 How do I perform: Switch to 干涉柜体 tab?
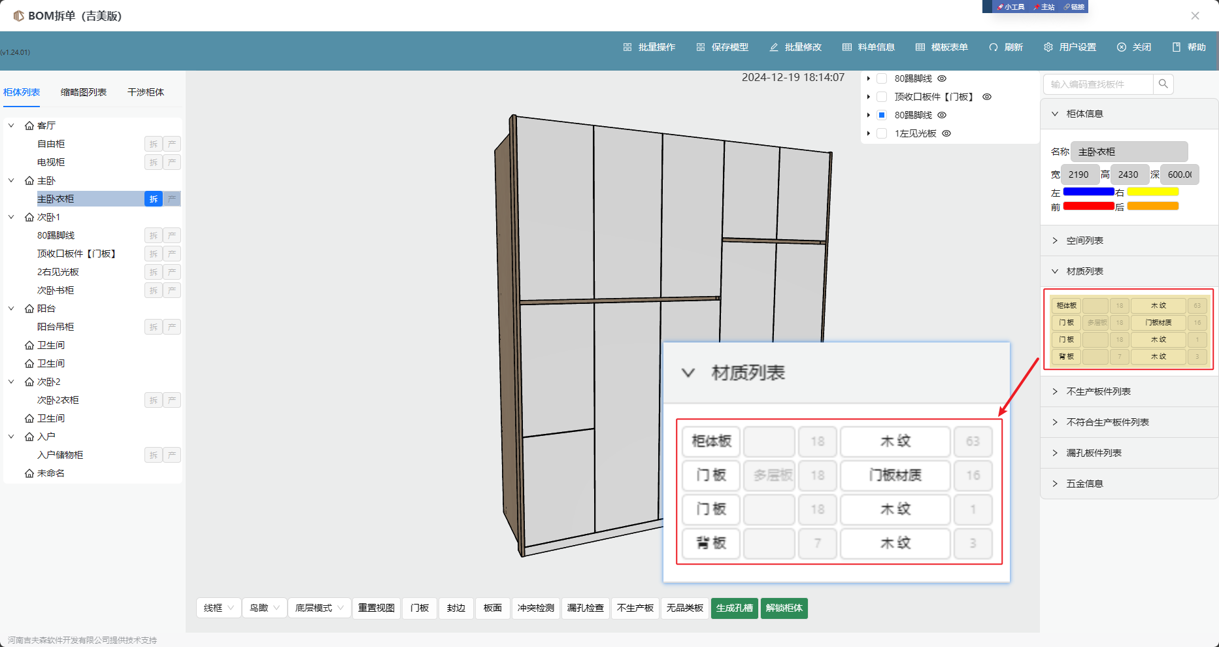146,92
